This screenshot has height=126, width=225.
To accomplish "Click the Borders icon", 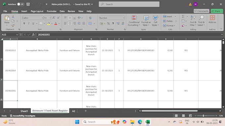I will (41, 23).
